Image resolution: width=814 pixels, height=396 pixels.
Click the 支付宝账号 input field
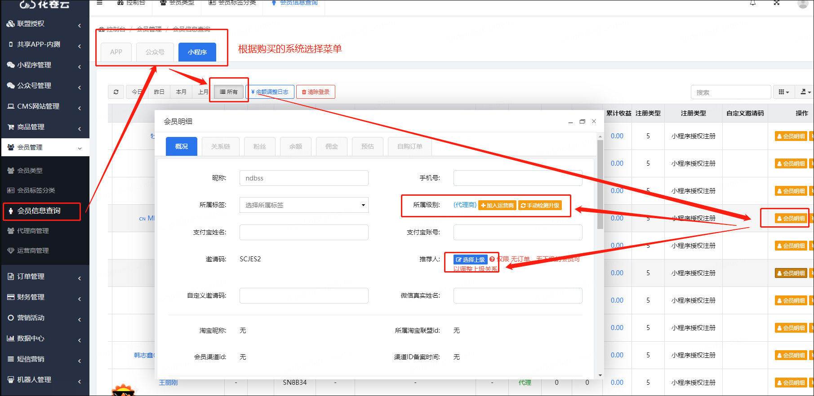518,233
